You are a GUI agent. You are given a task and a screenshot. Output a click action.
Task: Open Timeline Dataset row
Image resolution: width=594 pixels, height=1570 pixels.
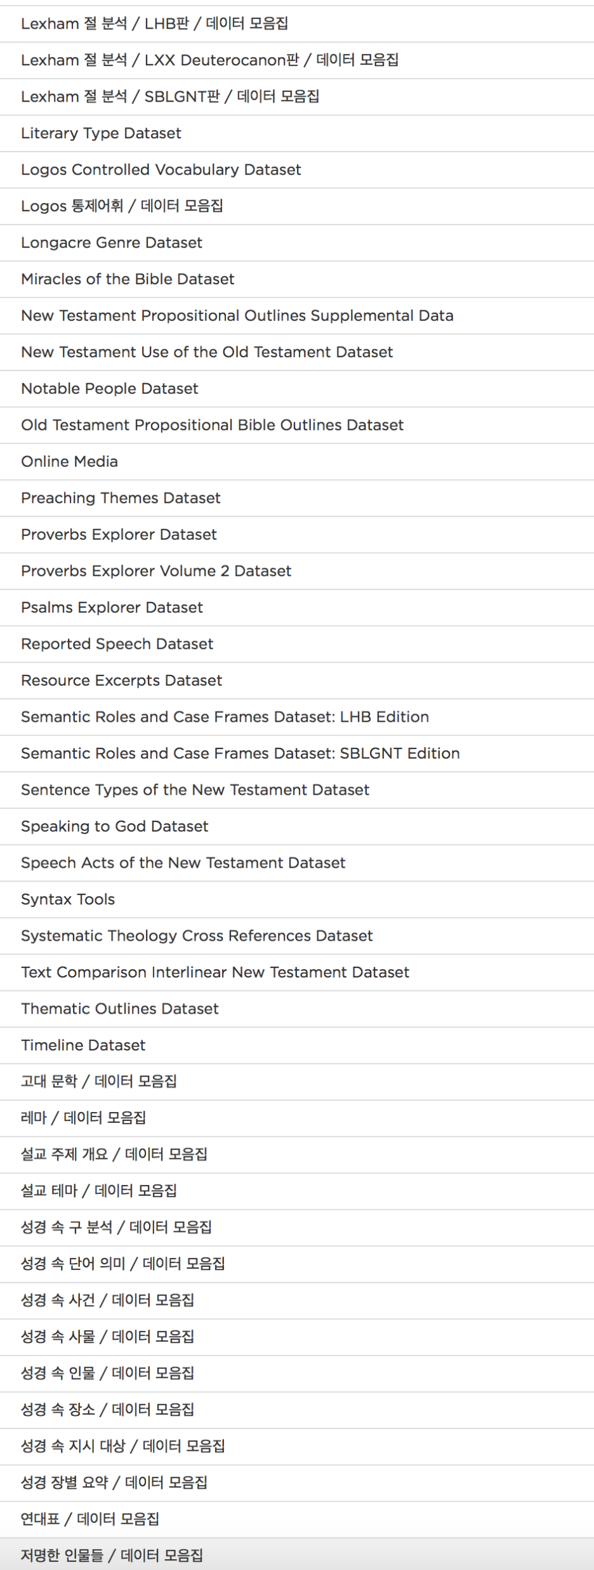click(x=297, y=1045)
